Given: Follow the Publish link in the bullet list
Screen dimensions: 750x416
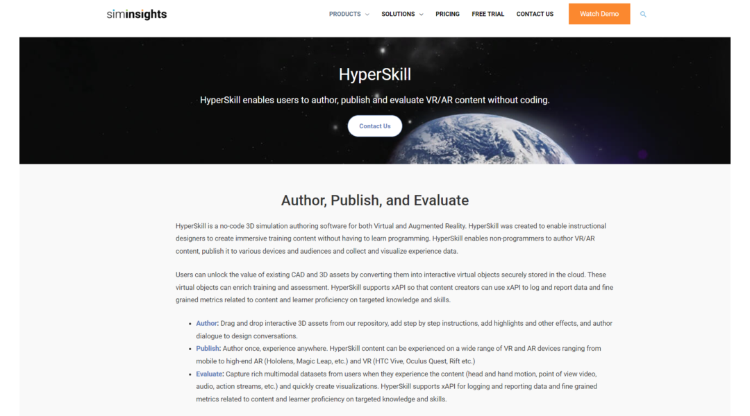Looking at the screenshot, I should [x=208, y=348].
